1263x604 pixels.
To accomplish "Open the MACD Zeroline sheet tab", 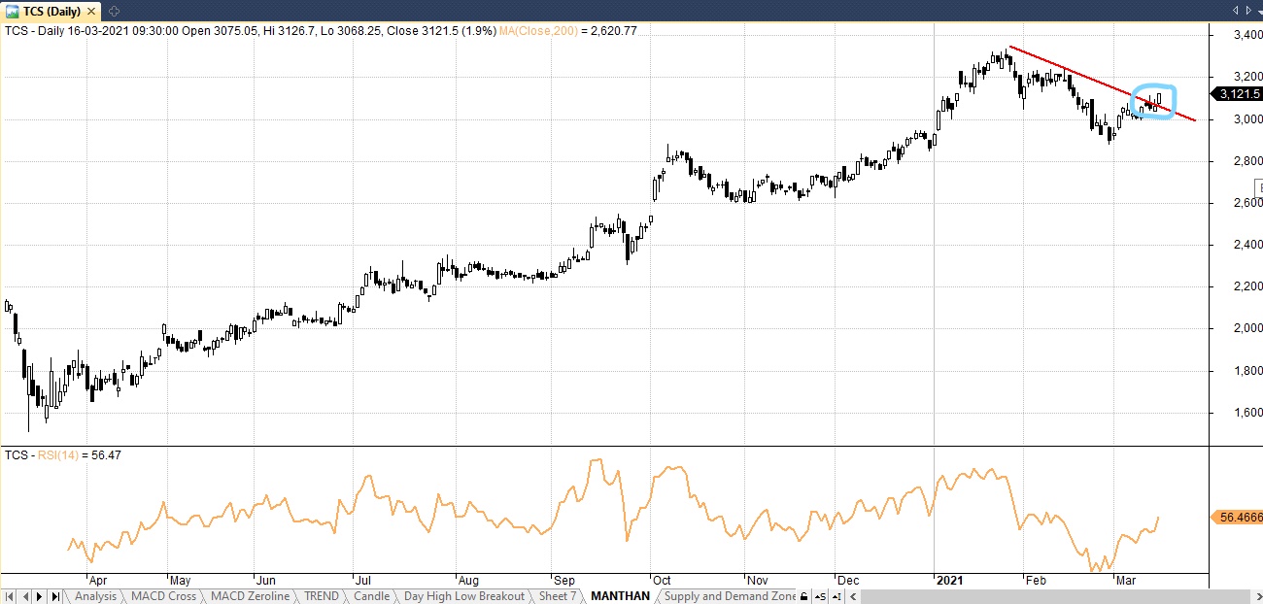I will click(x=250, y=596).
